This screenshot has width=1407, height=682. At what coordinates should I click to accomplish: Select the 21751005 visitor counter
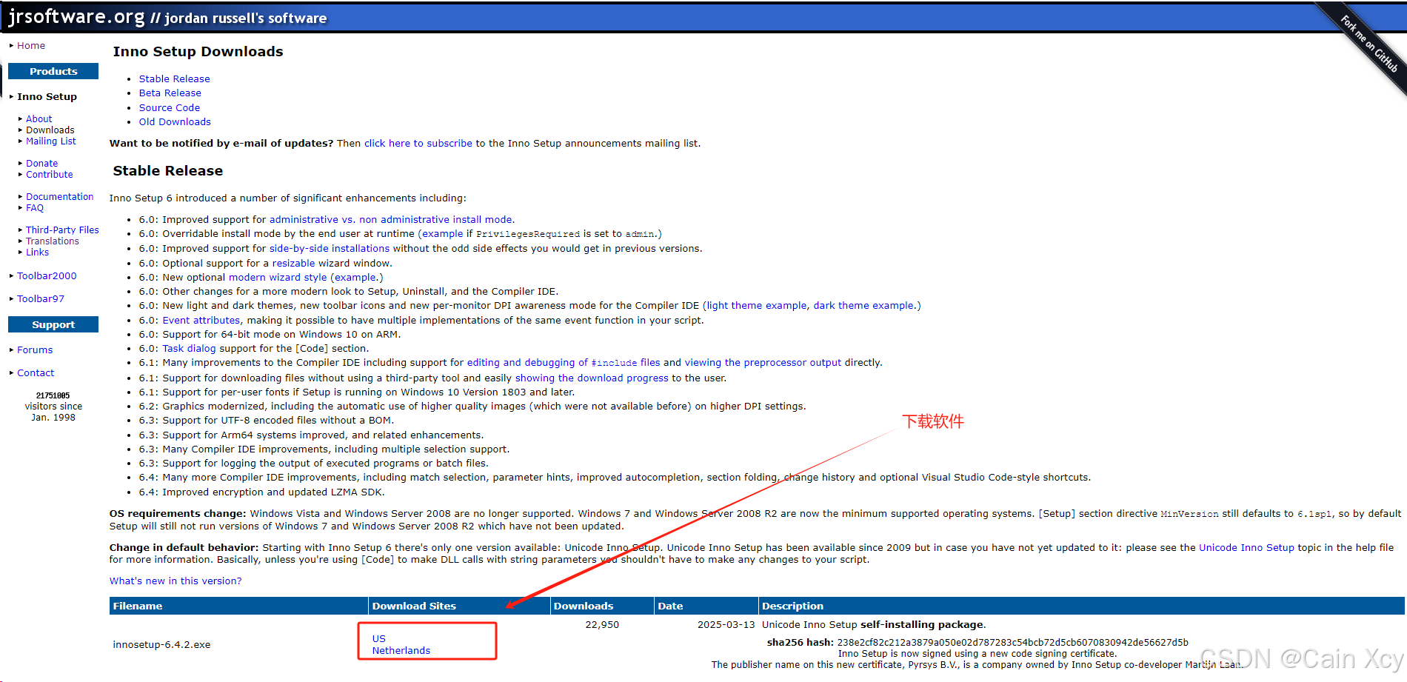[x=53, y=396]
